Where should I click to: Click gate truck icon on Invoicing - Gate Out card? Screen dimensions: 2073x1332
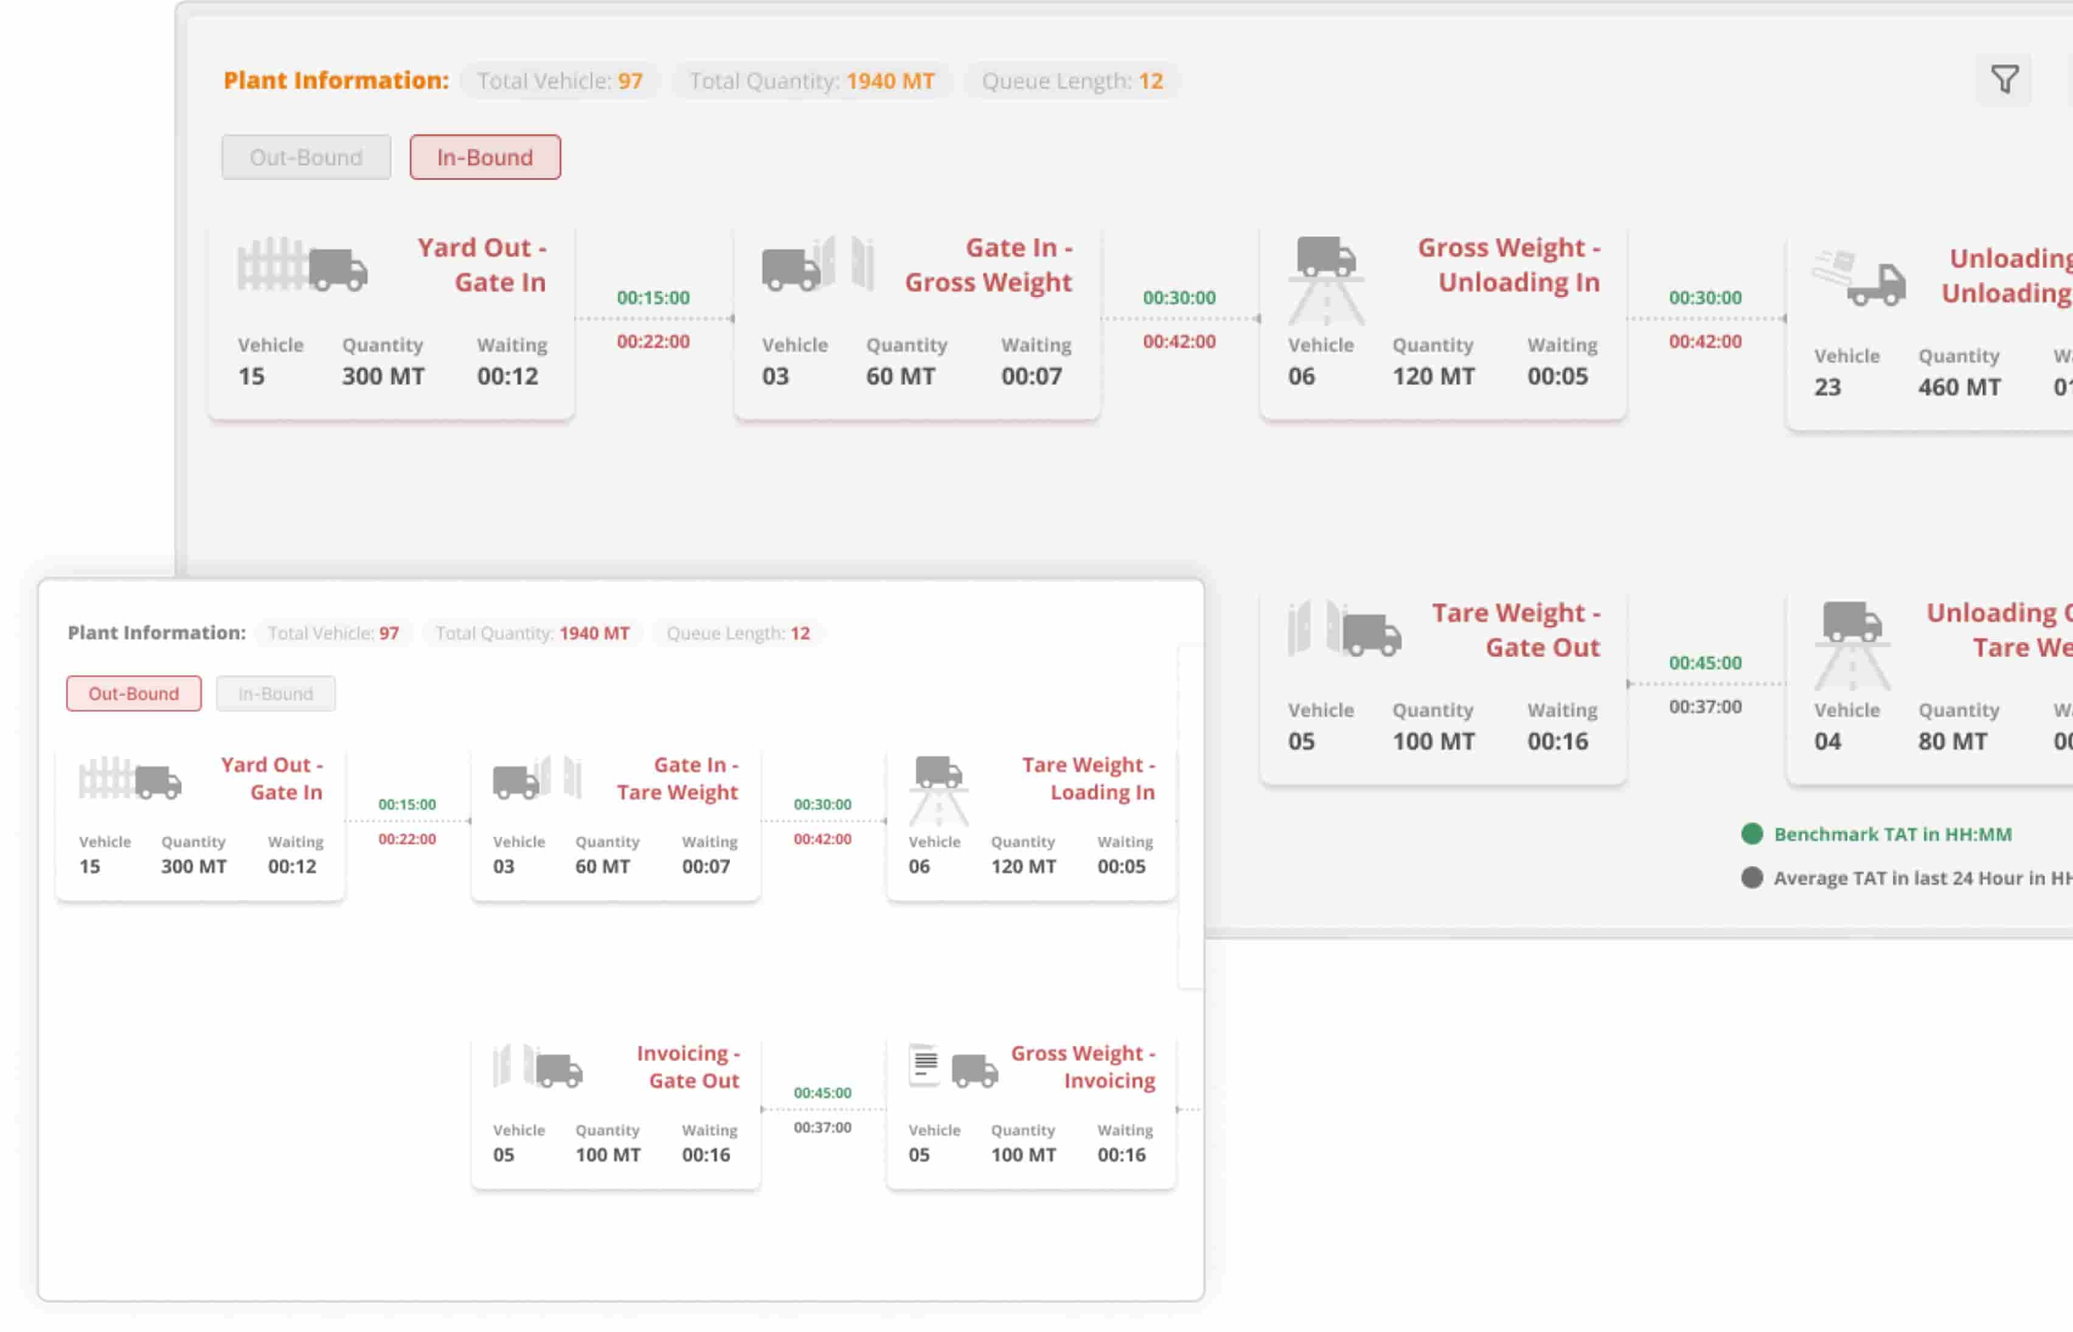click(537, 1066)
